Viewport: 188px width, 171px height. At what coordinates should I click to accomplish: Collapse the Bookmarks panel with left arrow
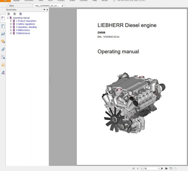(47, 9)
